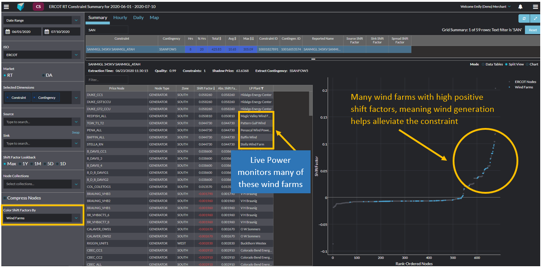Expand the grid using the diagonal arrow icon
The image size is (542, 268).
535,18
